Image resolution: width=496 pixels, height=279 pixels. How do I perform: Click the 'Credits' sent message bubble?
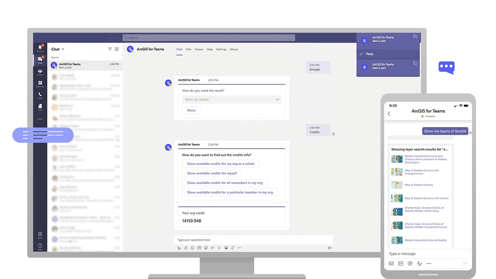tap(318, 130)
